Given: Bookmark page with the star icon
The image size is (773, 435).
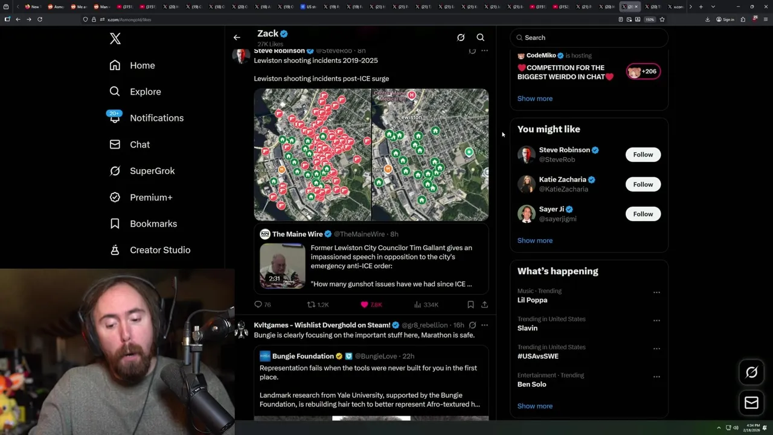Looking at the screenshot, I should (662, 19).
